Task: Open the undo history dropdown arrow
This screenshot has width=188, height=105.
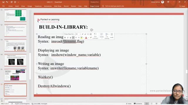Action: click(9, 2)
